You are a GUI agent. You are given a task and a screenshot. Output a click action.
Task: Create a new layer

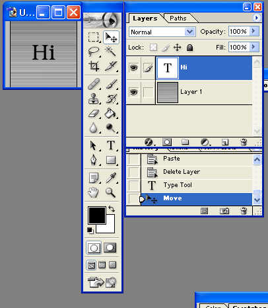coord(225,142)
